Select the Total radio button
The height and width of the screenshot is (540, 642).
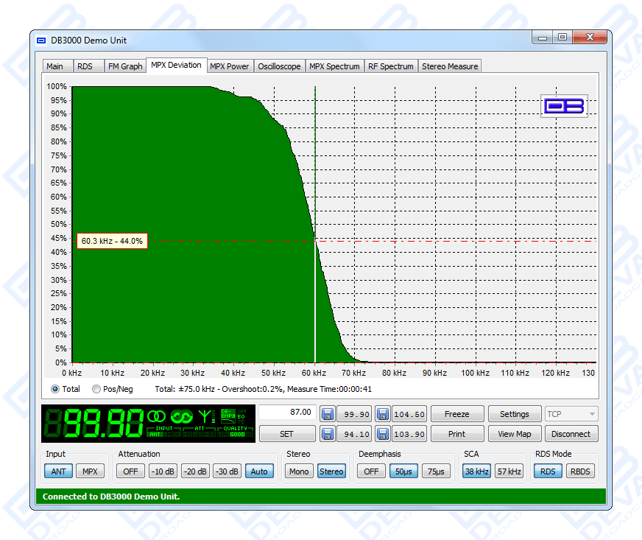(x=55, y=389)
